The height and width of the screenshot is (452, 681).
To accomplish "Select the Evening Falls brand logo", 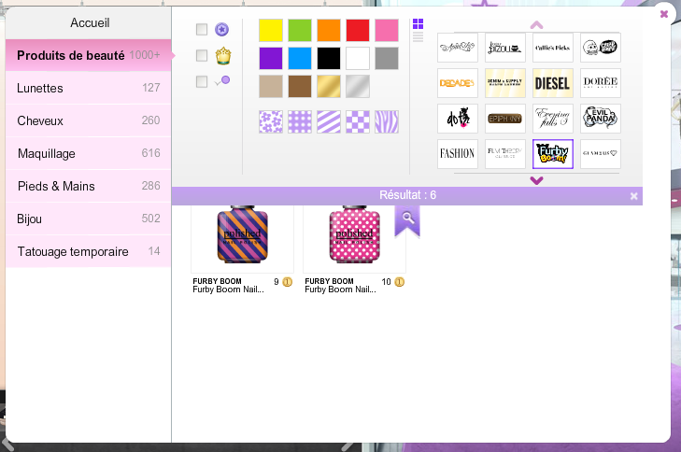I will 552,119.
